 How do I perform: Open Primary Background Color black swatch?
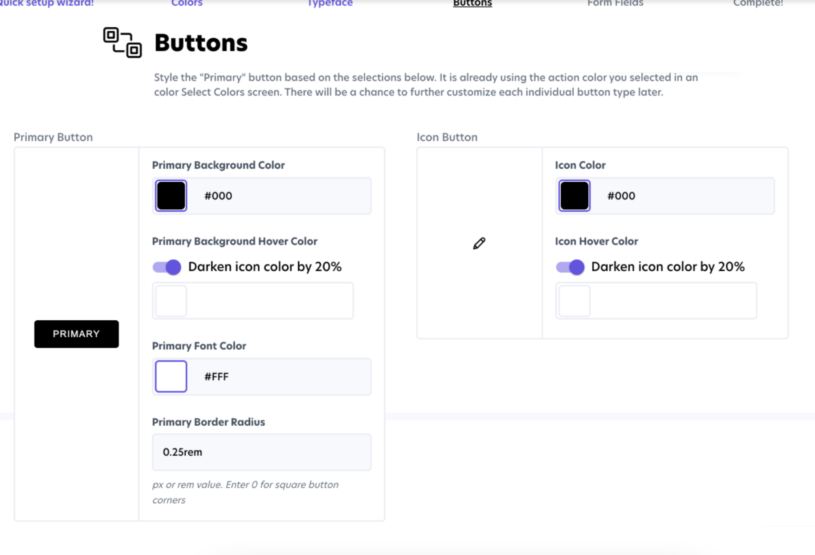pos(171,196)
